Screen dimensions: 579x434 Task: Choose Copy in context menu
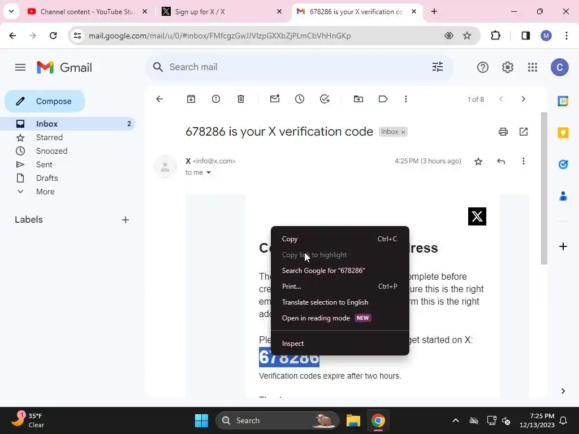click(340, 239)
